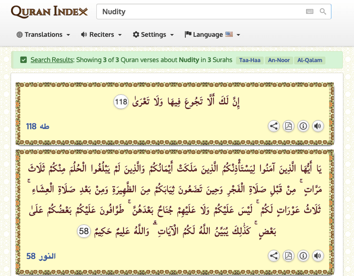The width and height of the screenshot is (354, 276).
Task: Open PDF export for verse Taa-Haa 118
Action: point(288,126)
